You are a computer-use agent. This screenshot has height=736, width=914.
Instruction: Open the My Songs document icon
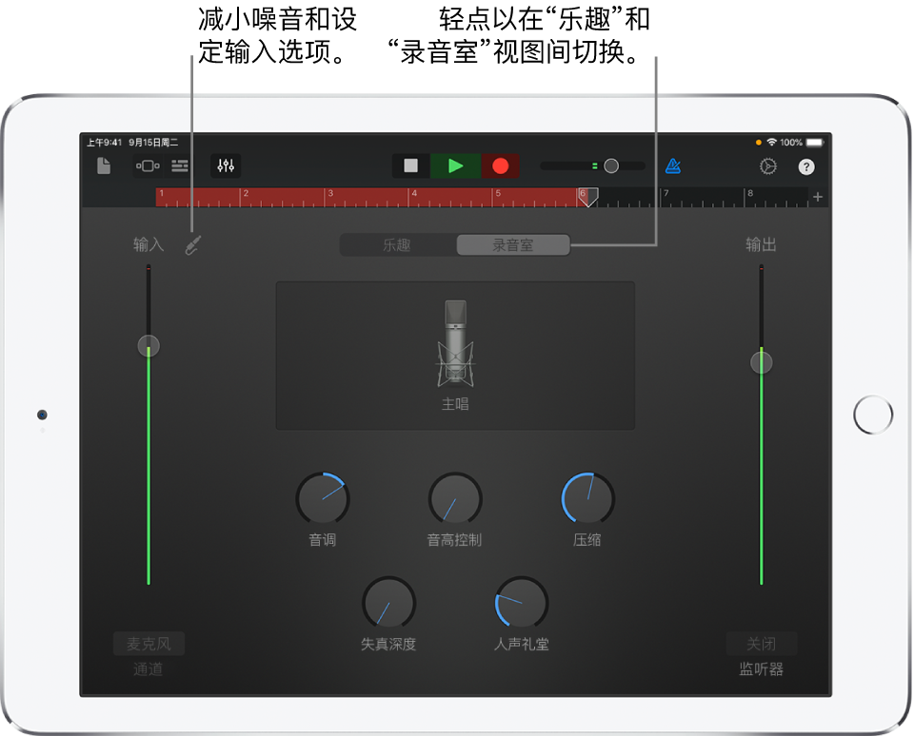105,165
